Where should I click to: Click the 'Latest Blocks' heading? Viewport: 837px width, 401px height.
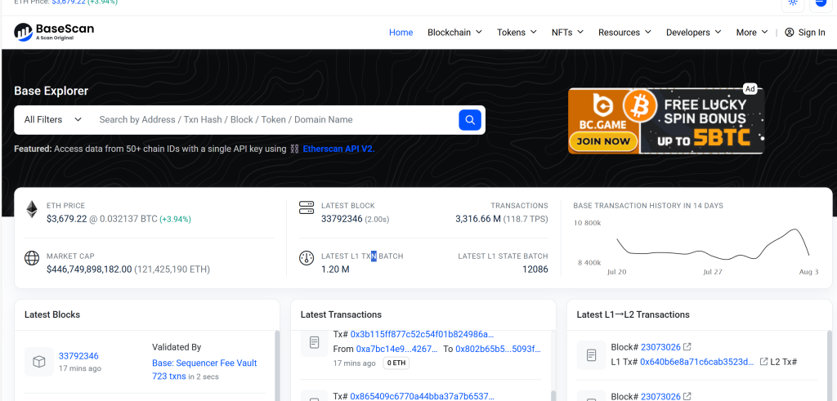click(52, 314)
